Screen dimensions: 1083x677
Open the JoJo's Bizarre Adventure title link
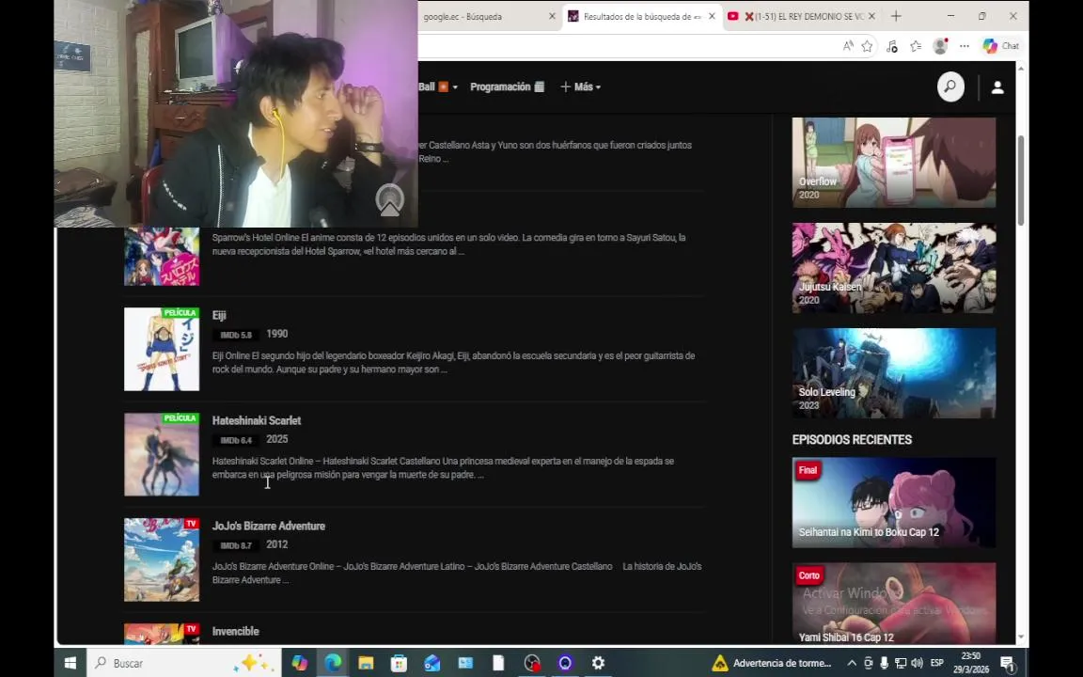[269, 527]
